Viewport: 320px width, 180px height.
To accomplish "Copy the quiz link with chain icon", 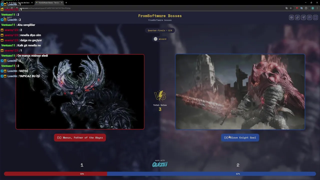I will 297,17.
